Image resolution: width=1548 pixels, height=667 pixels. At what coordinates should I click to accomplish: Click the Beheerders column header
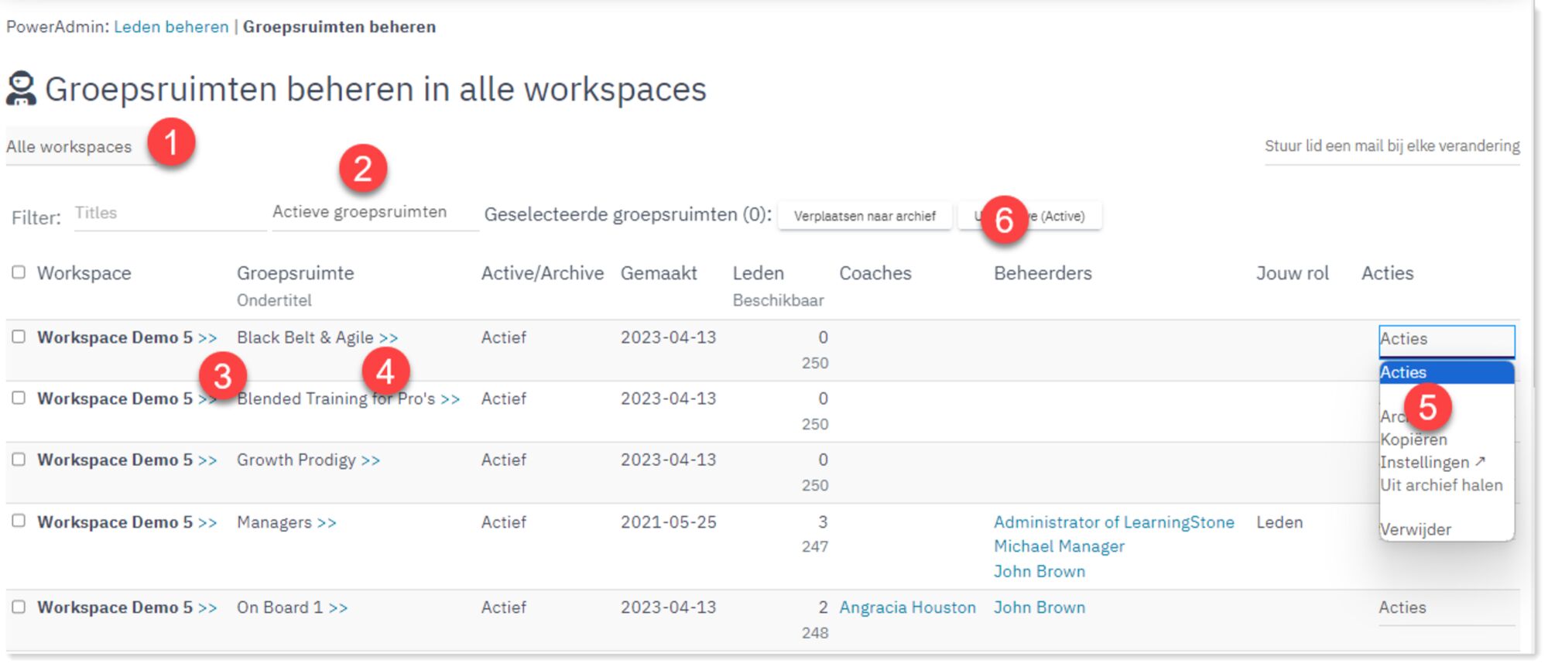tap(1043, 273)
